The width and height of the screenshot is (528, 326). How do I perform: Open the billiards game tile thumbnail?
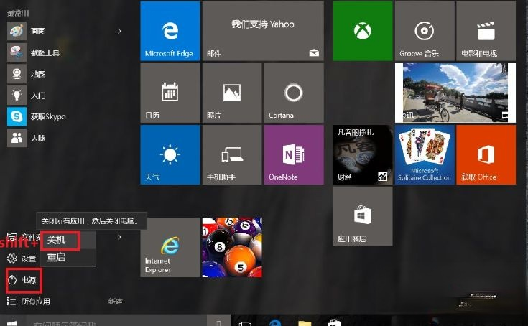tap(232, 247)
